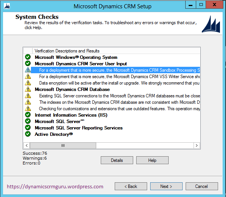Click the green check icon beside Microsoft SQL Server

[x=28, y=121]
